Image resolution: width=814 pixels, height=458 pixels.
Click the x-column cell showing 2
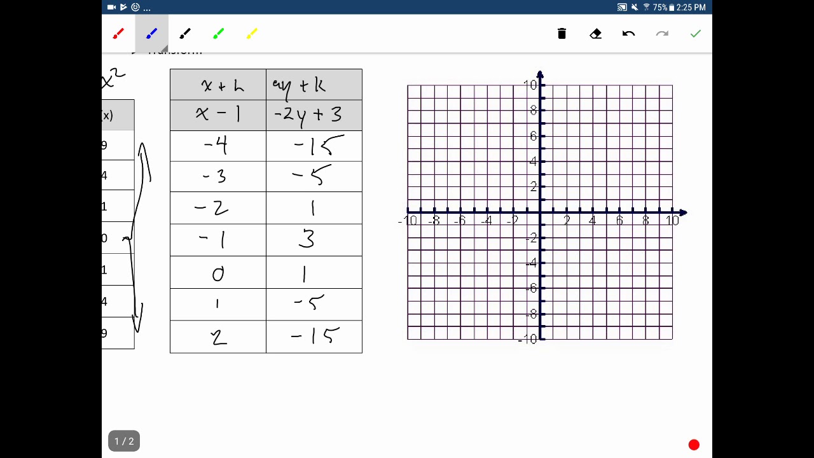pos(218,337)
